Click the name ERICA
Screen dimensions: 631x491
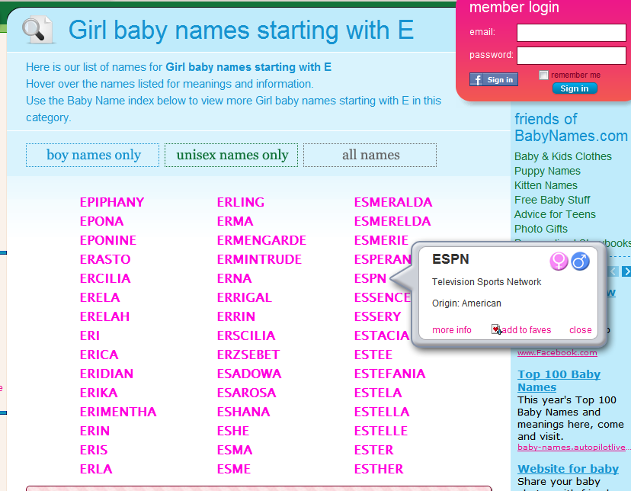pos(99,355)
